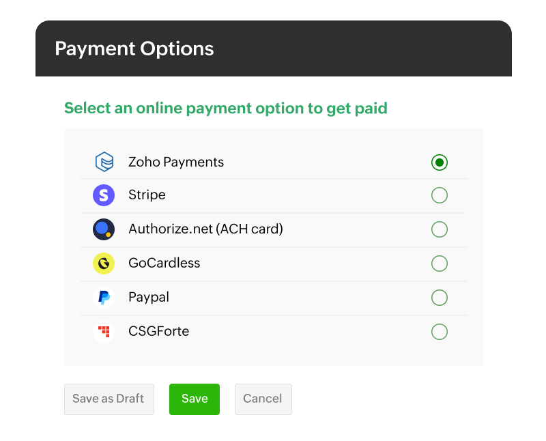Click the Paypal text label

pyautogui.click(x=147, y=298)
